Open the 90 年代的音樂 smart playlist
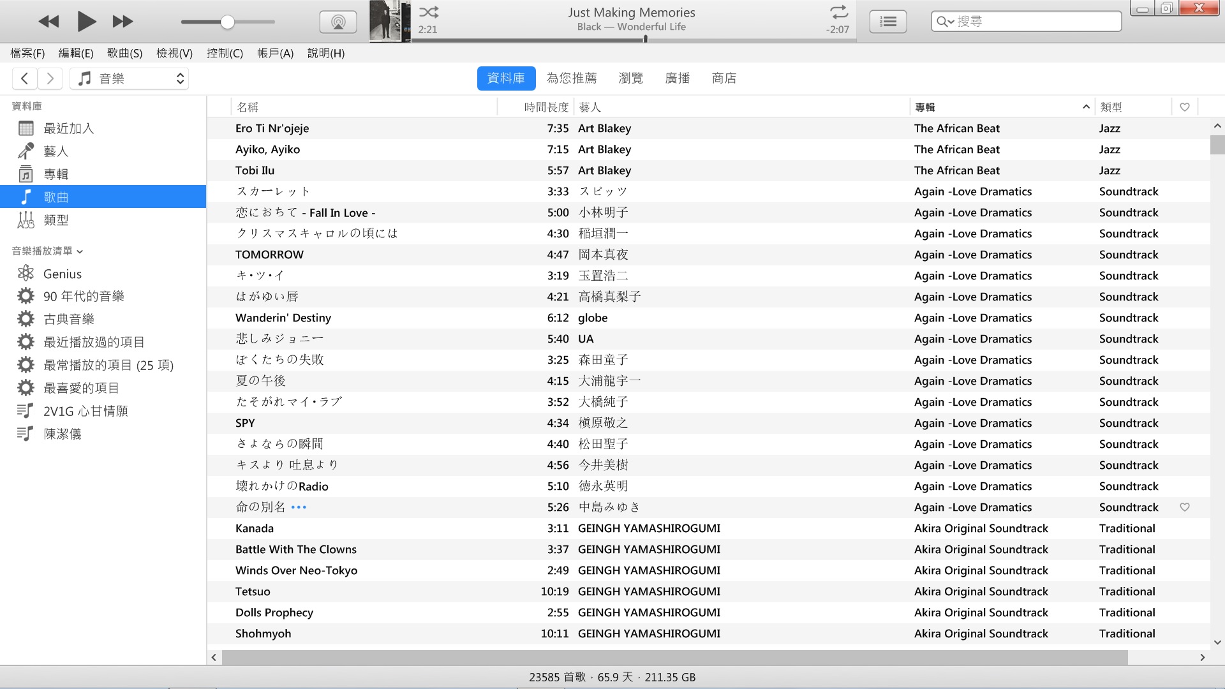This screenshot has height=689, width=1225. tap(103, 296)
